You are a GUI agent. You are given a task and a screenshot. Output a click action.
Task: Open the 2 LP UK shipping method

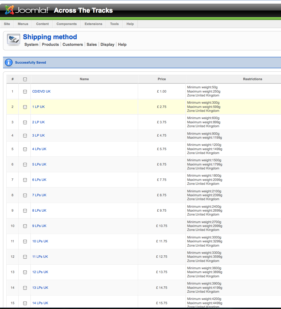[38, 122]
